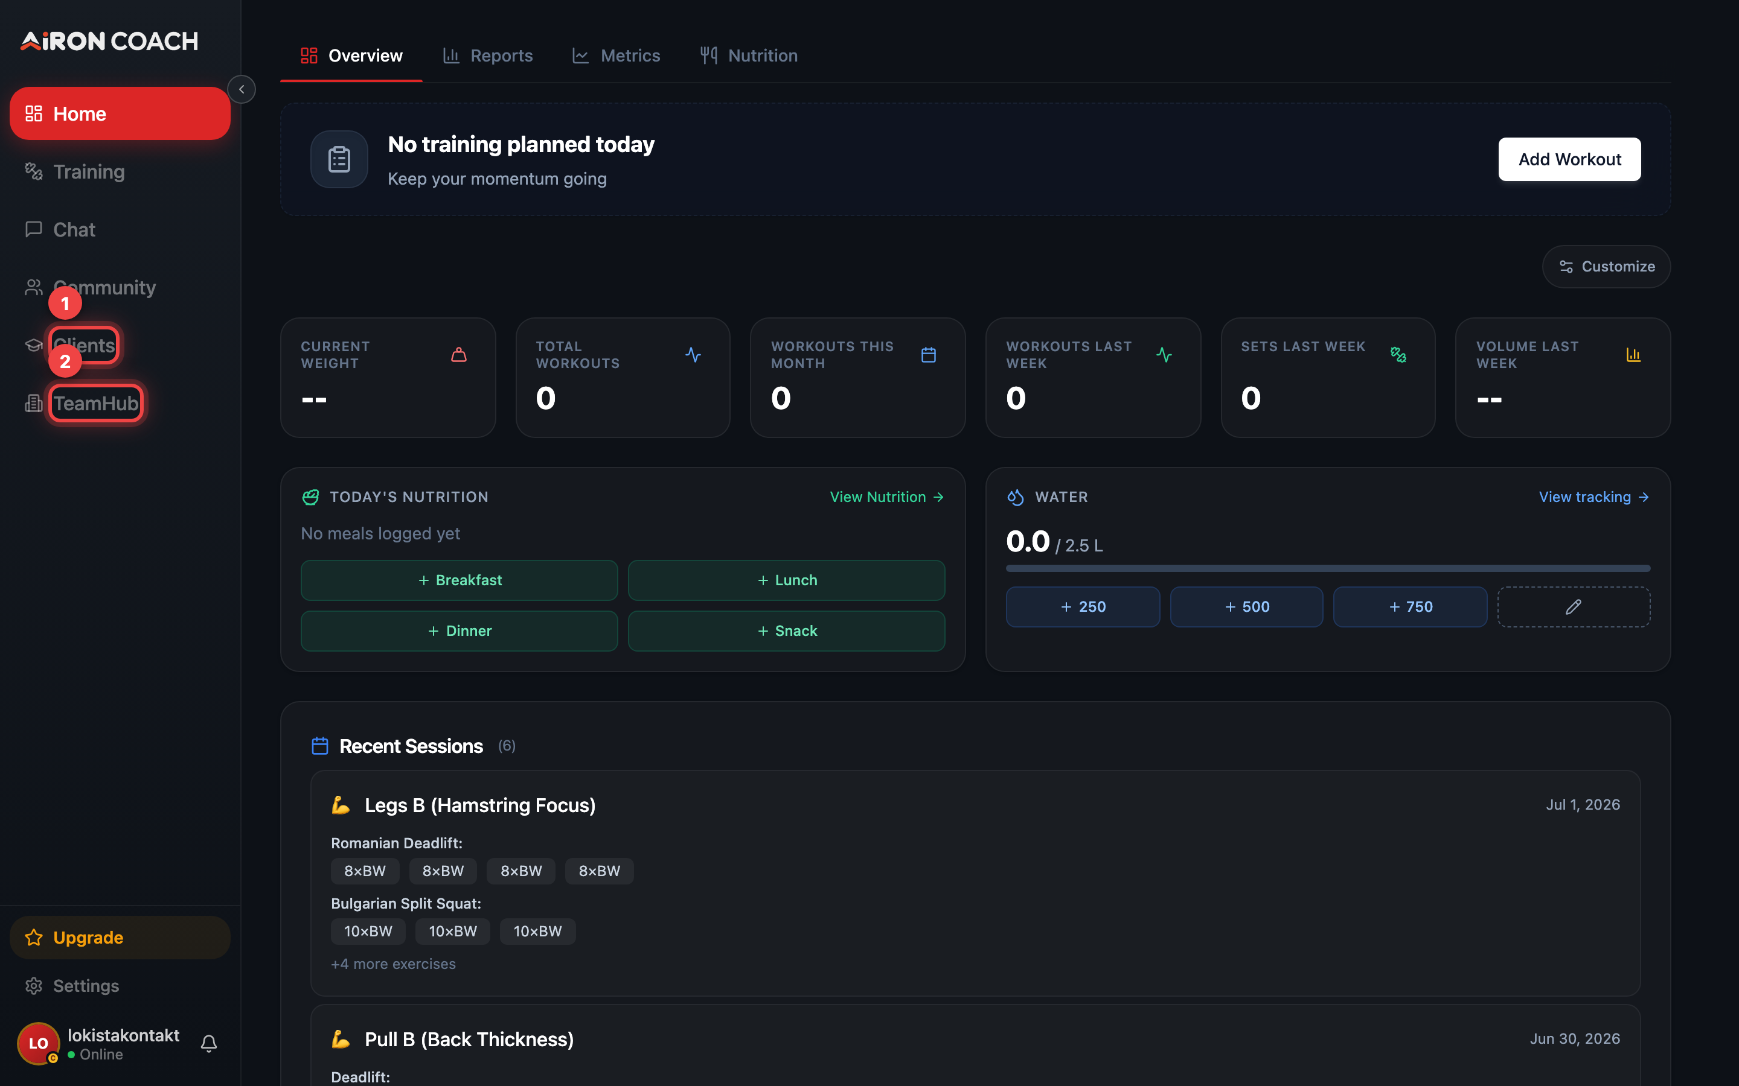Follow the View tracking link

tap(1594, 497)
